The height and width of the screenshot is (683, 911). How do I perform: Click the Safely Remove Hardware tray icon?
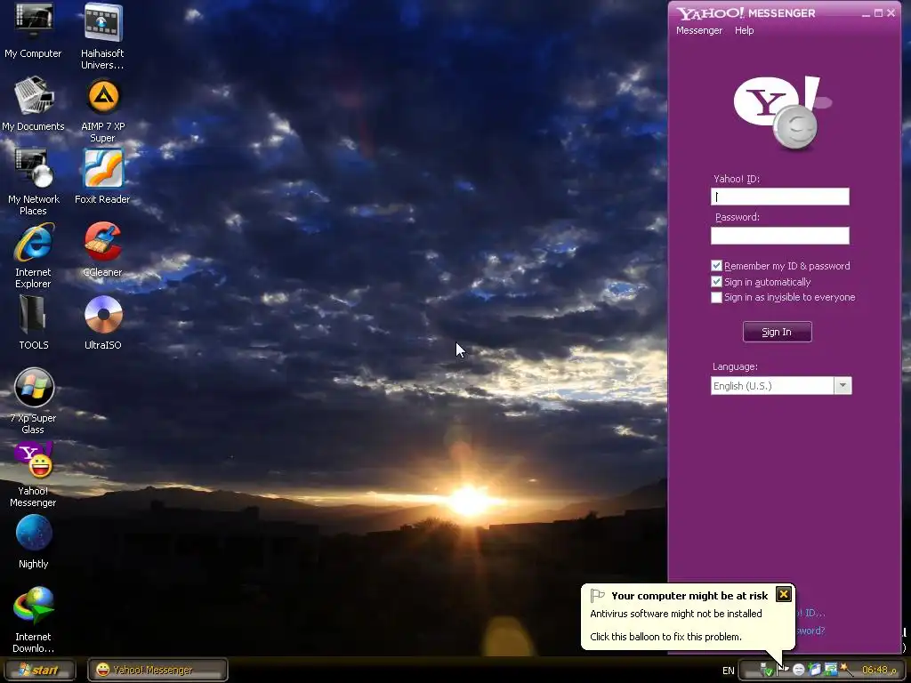coord(768,669)
